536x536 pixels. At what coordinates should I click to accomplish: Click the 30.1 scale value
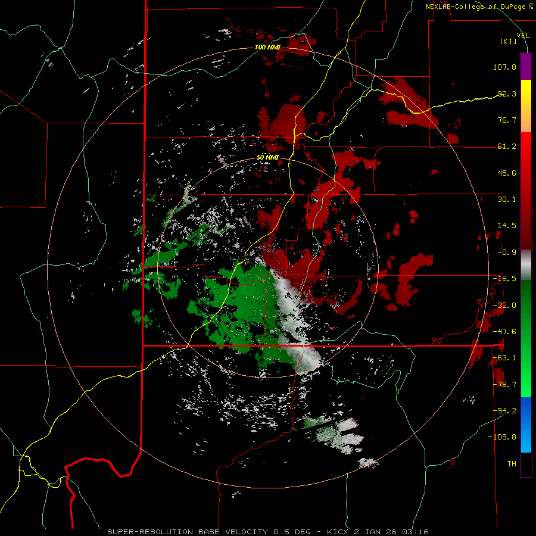point(507,200)
